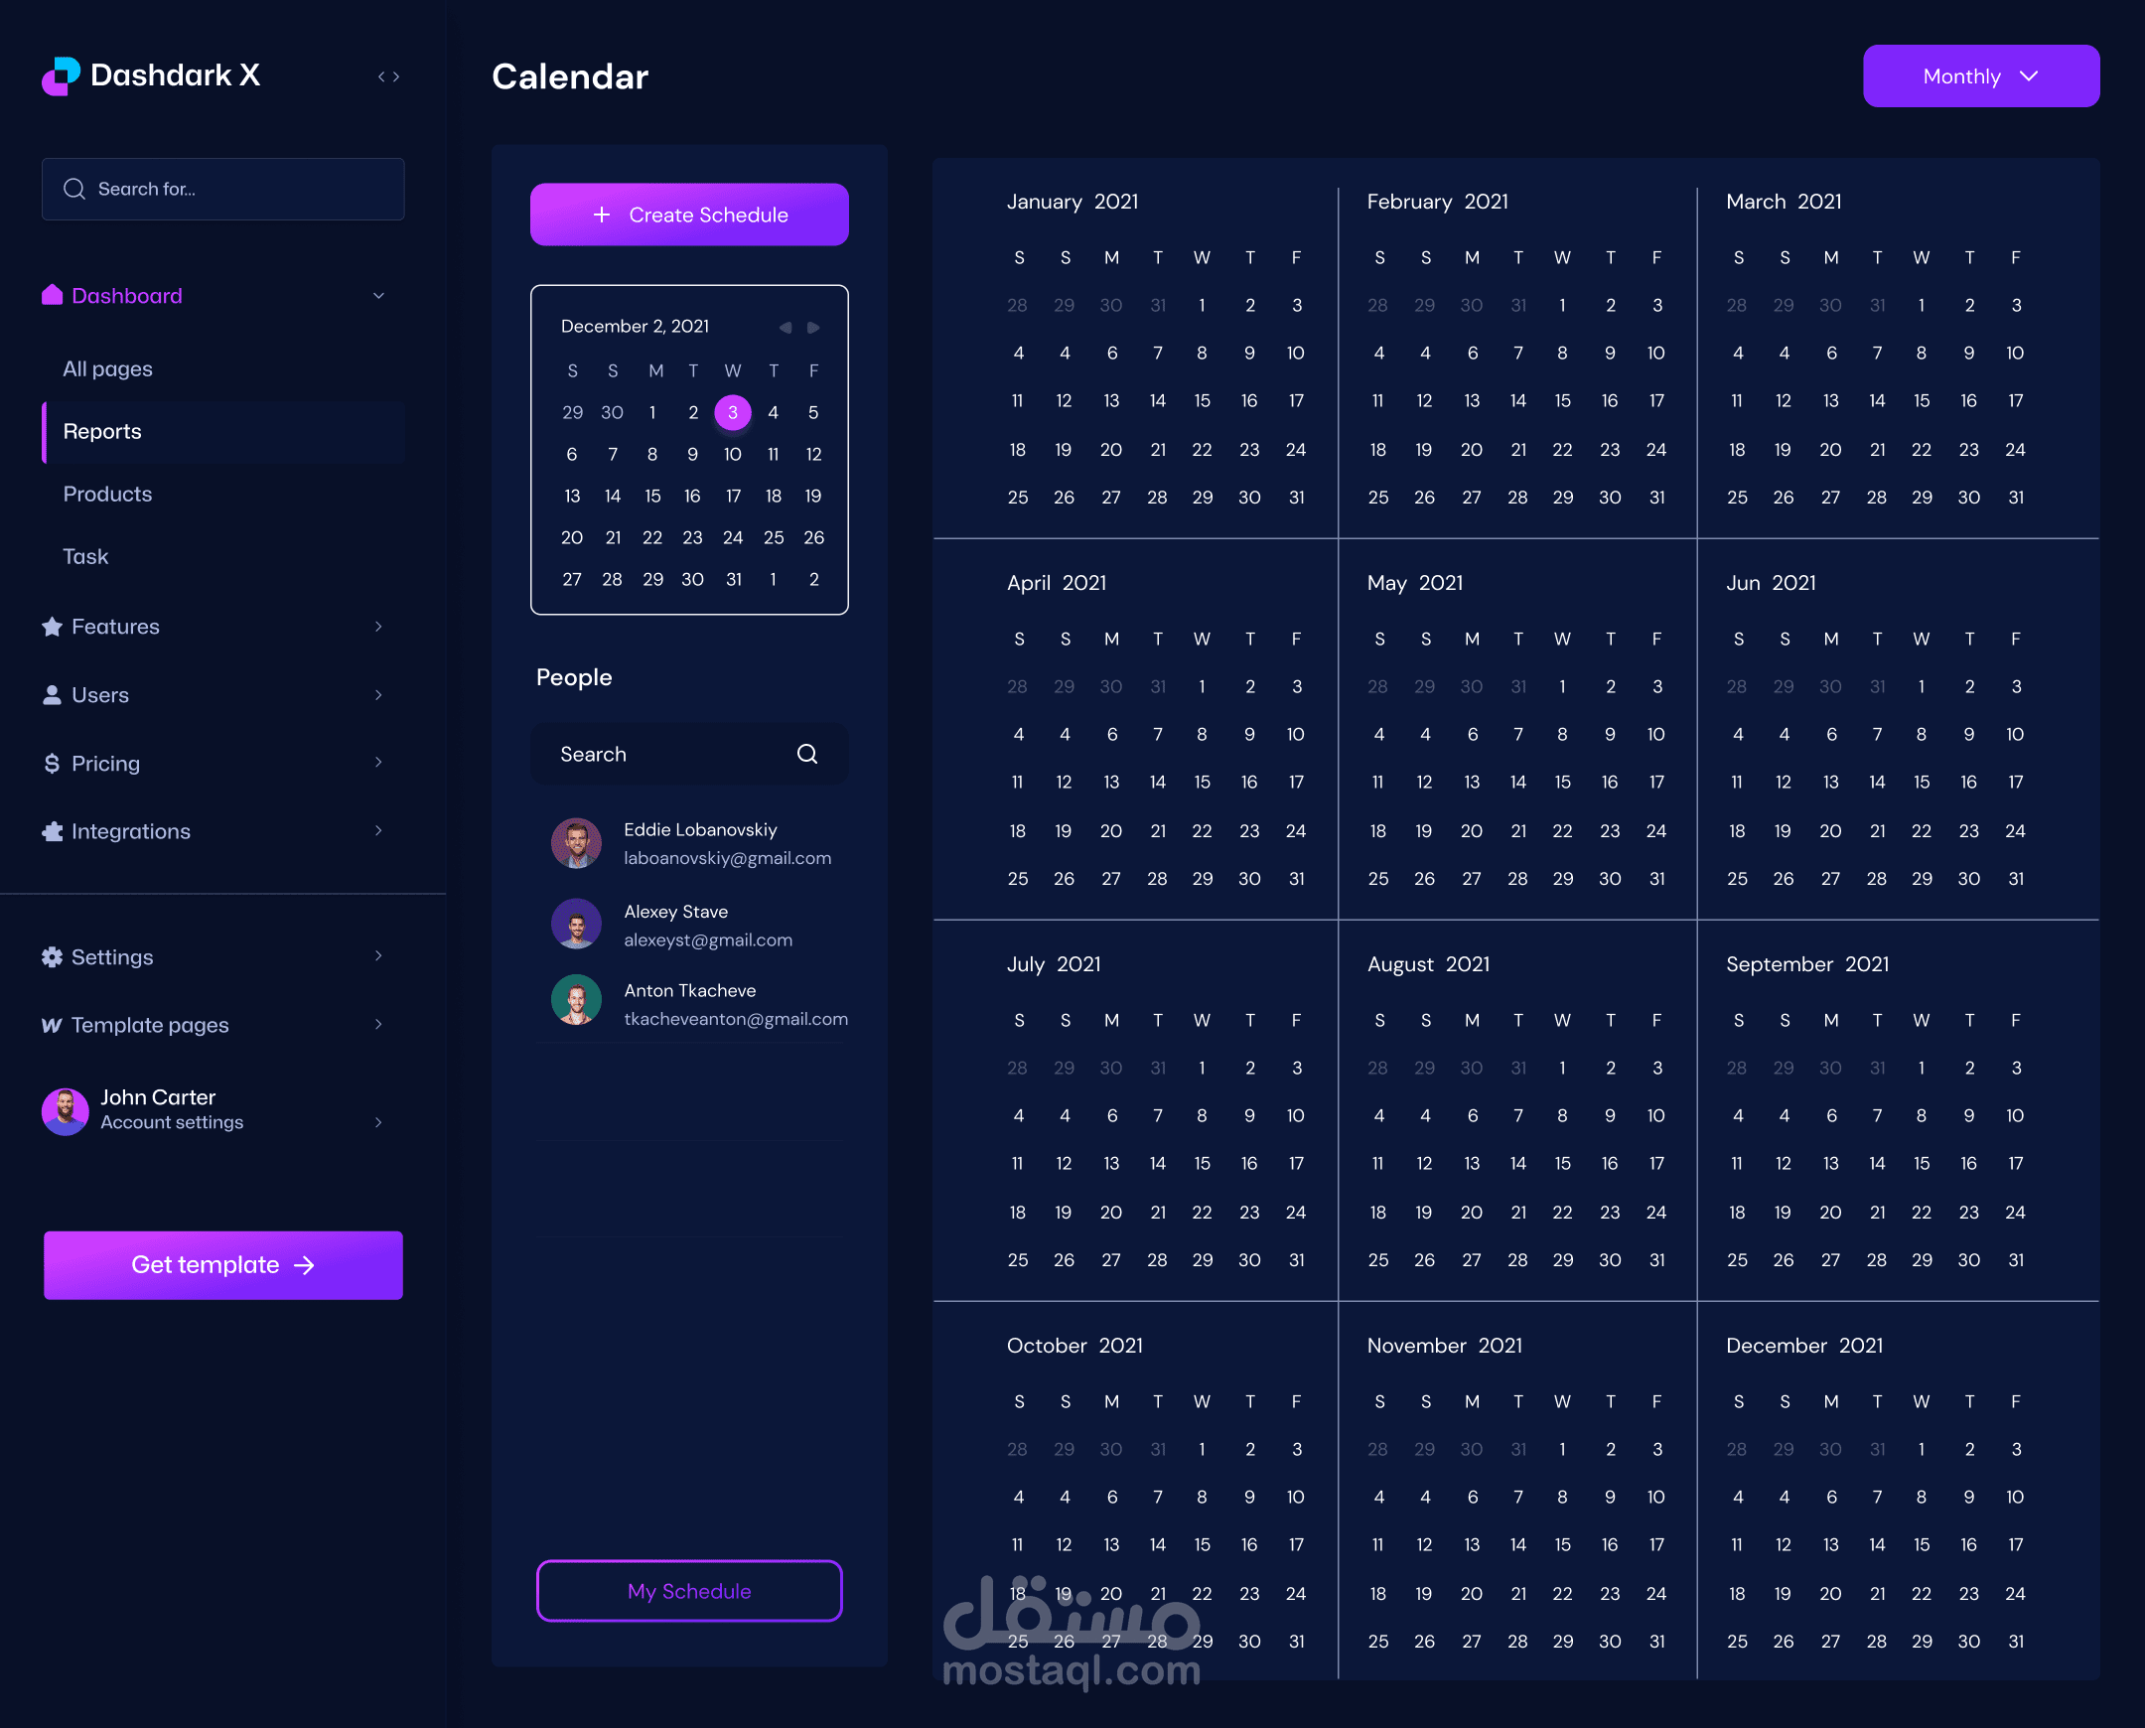
Task: Click Anton Tkacheve's avatar
Action: click(x=576, y=1000)
